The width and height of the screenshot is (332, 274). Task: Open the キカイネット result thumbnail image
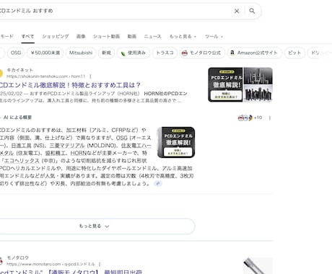(x=240, y=84)
